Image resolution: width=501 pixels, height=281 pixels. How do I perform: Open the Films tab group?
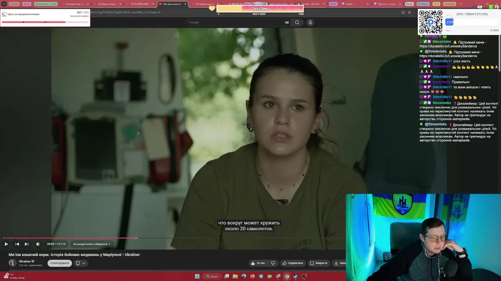(x=436, y=4)
